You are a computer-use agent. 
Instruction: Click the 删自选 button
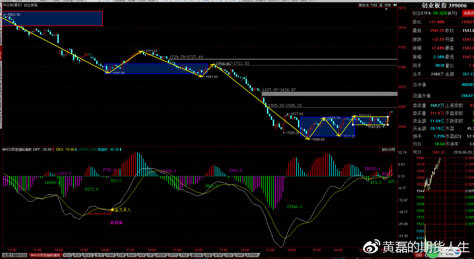point(364,5)
